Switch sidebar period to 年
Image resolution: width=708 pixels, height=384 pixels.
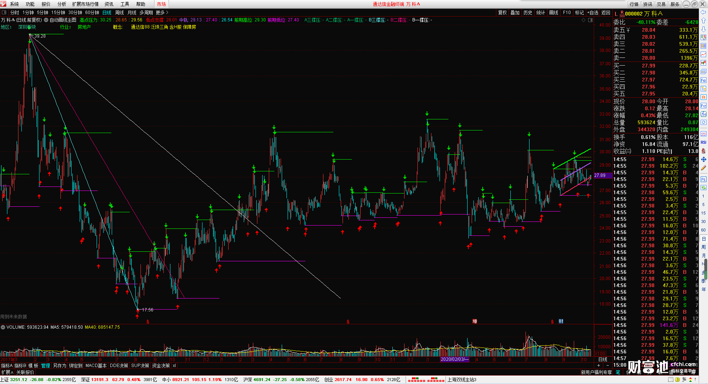(704, 289)
